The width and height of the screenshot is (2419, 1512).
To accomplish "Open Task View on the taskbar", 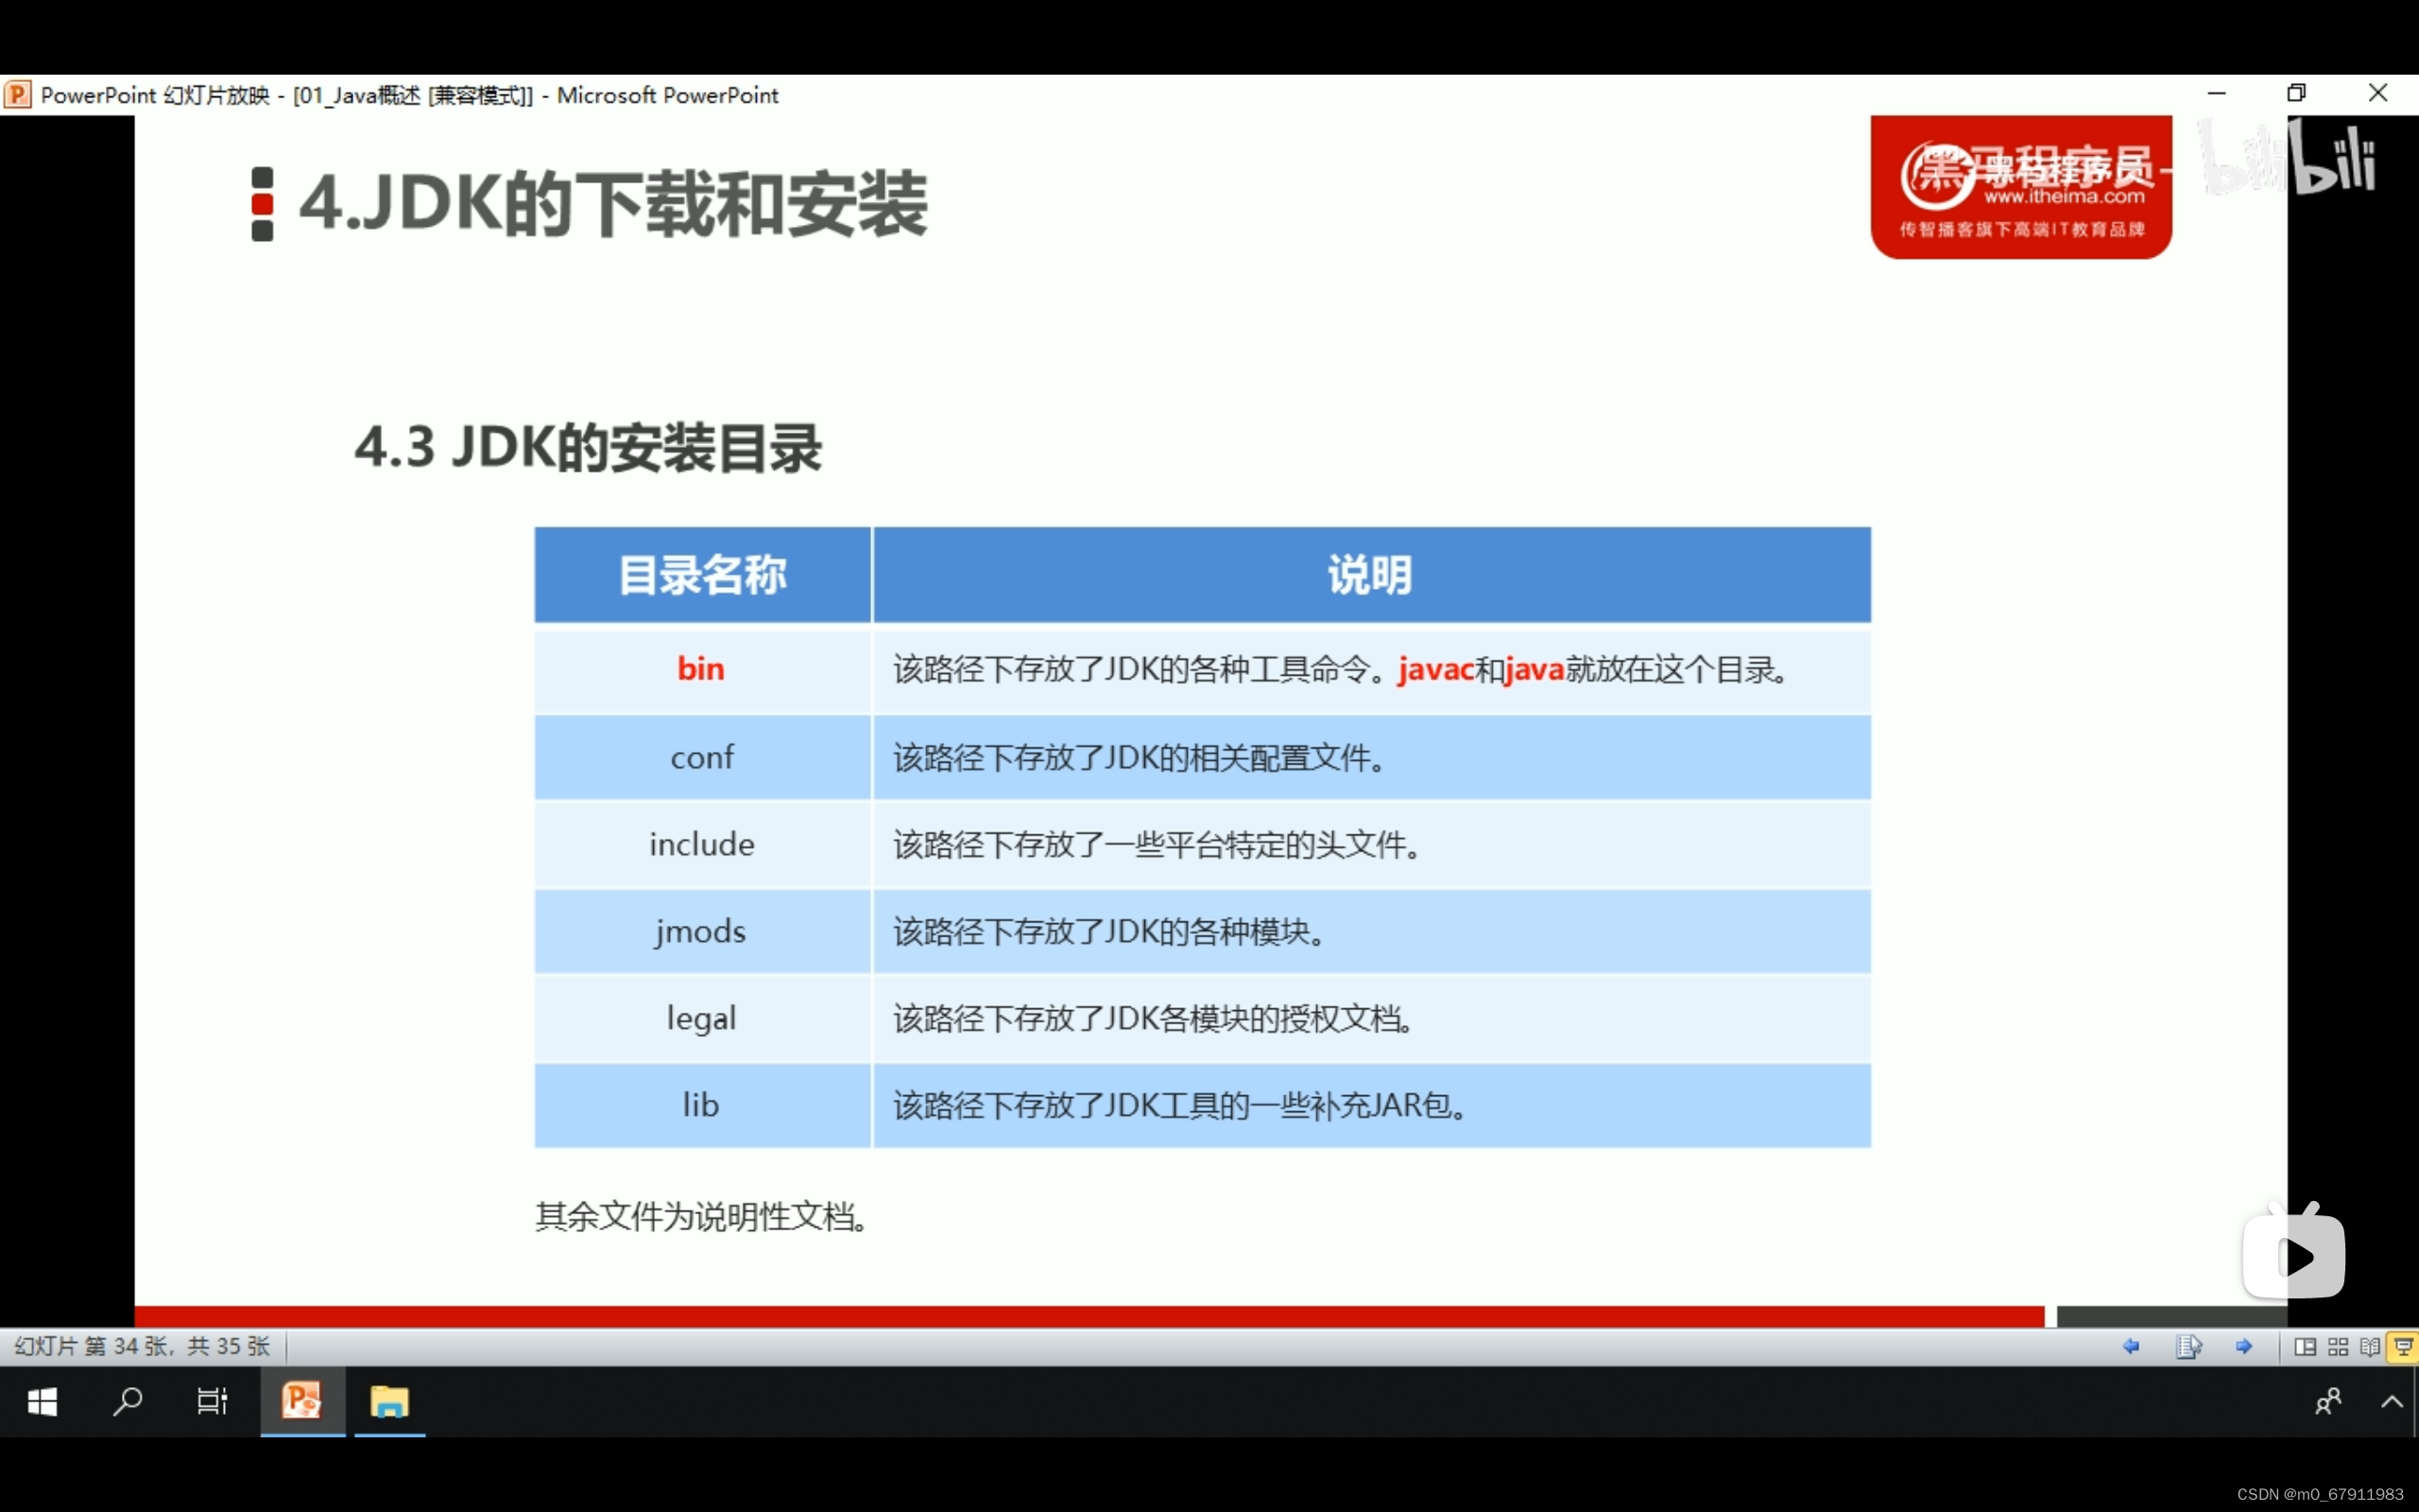I will pos(212,1402).
